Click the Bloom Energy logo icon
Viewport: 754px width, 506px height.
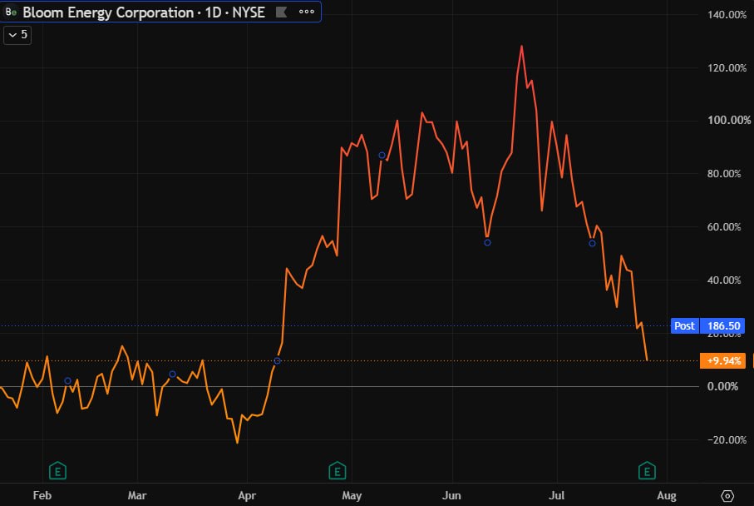(11, 12)
